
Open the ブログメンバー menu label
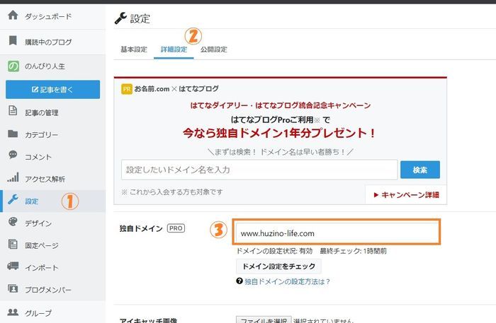click(48, 290)
